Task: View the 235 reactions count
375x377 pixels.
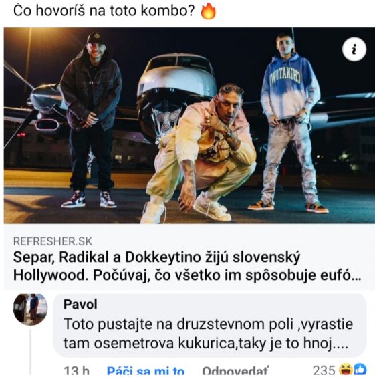Action: coord(324,370)
